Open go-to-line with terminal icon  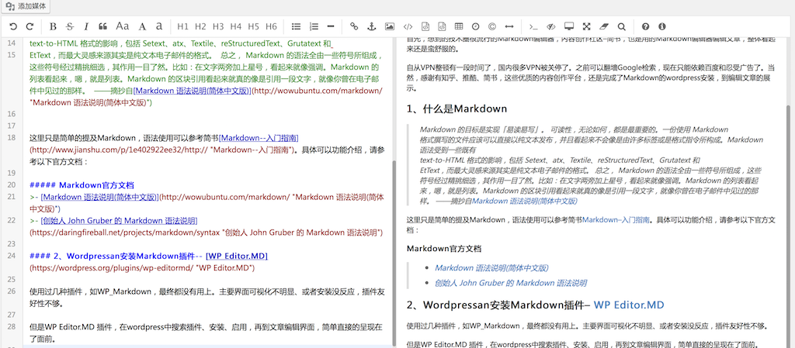[x=533, y=26]
